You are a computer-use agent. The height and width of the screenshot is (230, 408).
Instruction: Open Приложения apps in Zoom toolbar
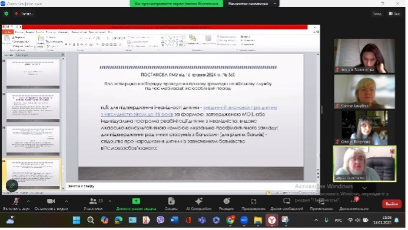click(x=253, y=204)
